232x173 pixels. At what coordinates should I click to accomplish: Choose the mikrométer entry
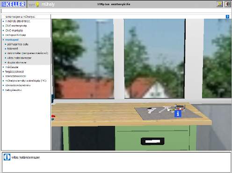point(28,53)
